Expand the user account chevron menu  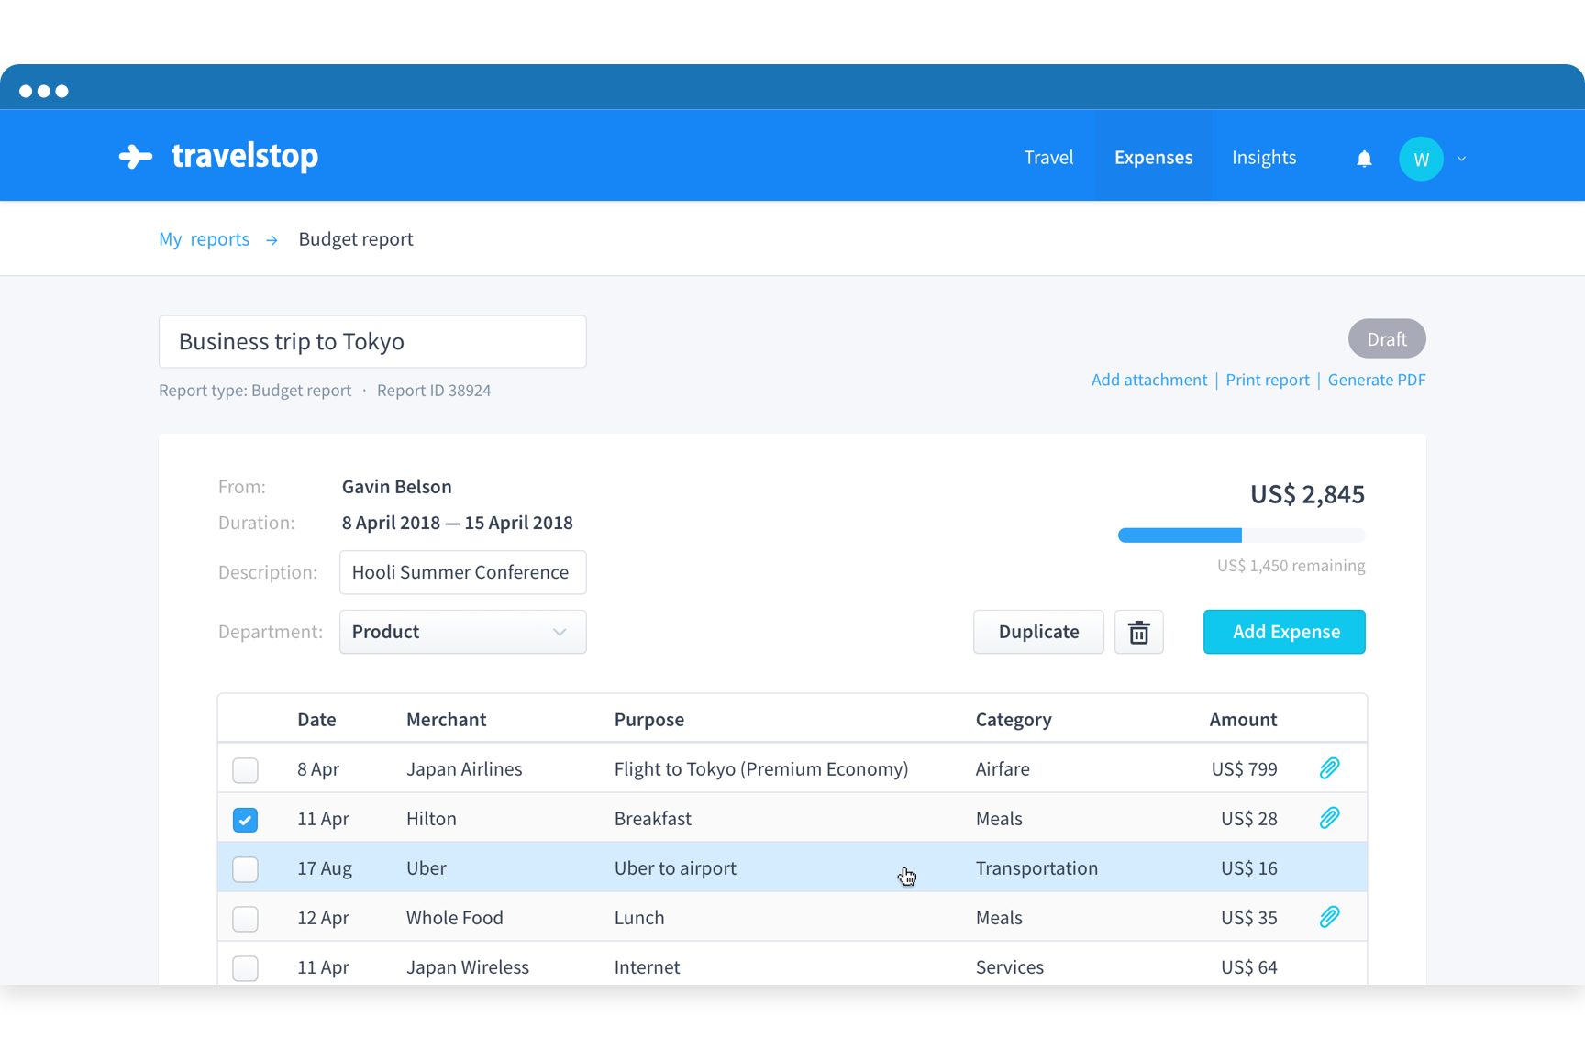pos(1462,159)
